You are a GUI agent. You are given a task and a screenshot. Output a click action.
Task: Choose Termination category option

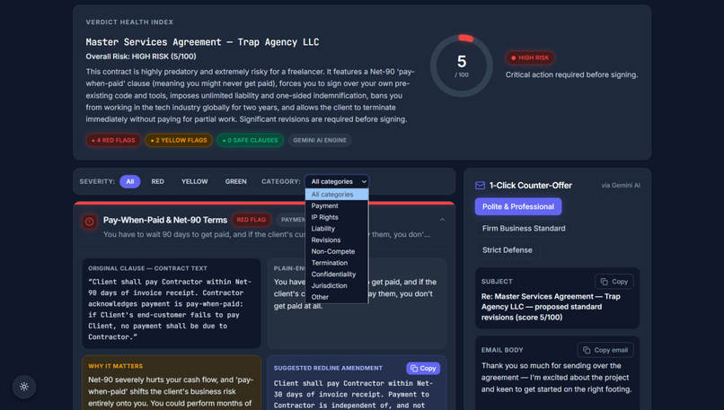337,263
